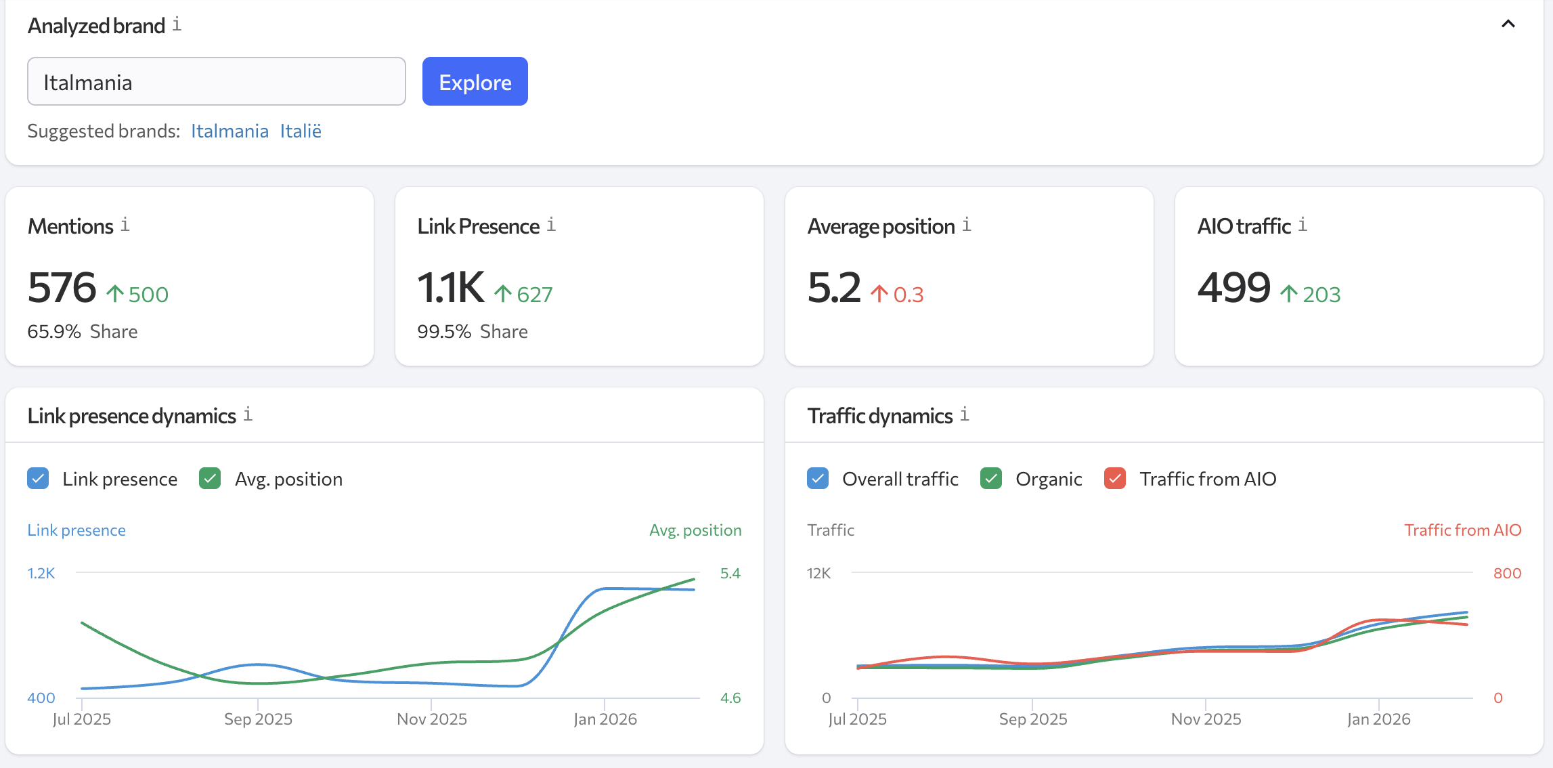Select suggested brand Italië link
Viewport: 1553px width, 768px height.
click(301, 131)
